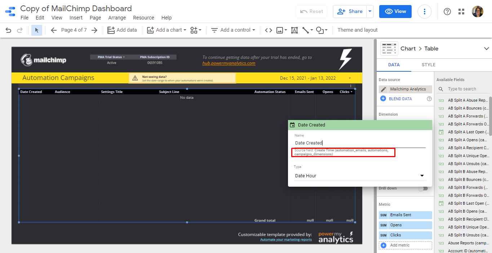Viewport: 492px width, 253px height.
Task: Select the Text box tool
Action: point(294,30)
